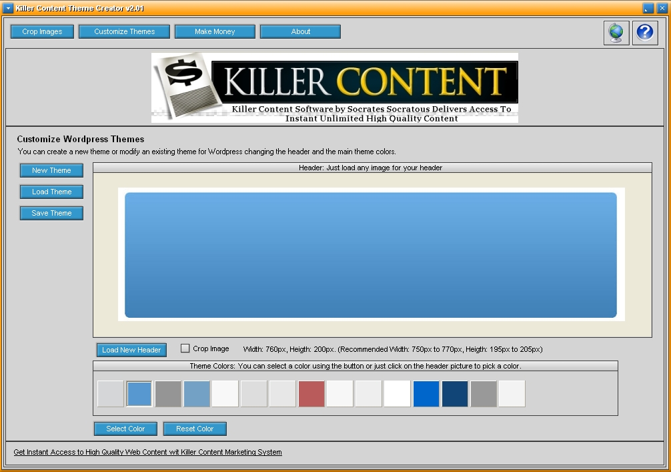Viewport: 671px width, 472px height.
Task: Open the title bar system menu arrow
Action: (x=8, y=8)
